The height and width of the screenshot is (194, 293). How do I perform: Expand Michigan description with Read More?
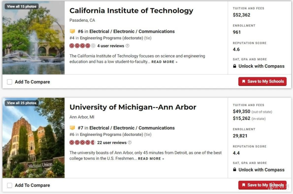151,158
